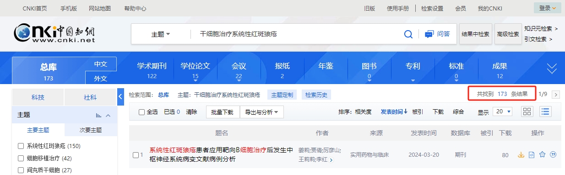Open the 学位论文 15 tab
The width and height of the screenshot is (565, 175).
(x=196, y=70)
